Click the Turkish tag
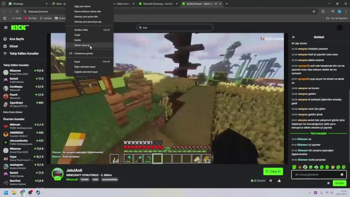350x197 pixels. (x=85, y=179)
